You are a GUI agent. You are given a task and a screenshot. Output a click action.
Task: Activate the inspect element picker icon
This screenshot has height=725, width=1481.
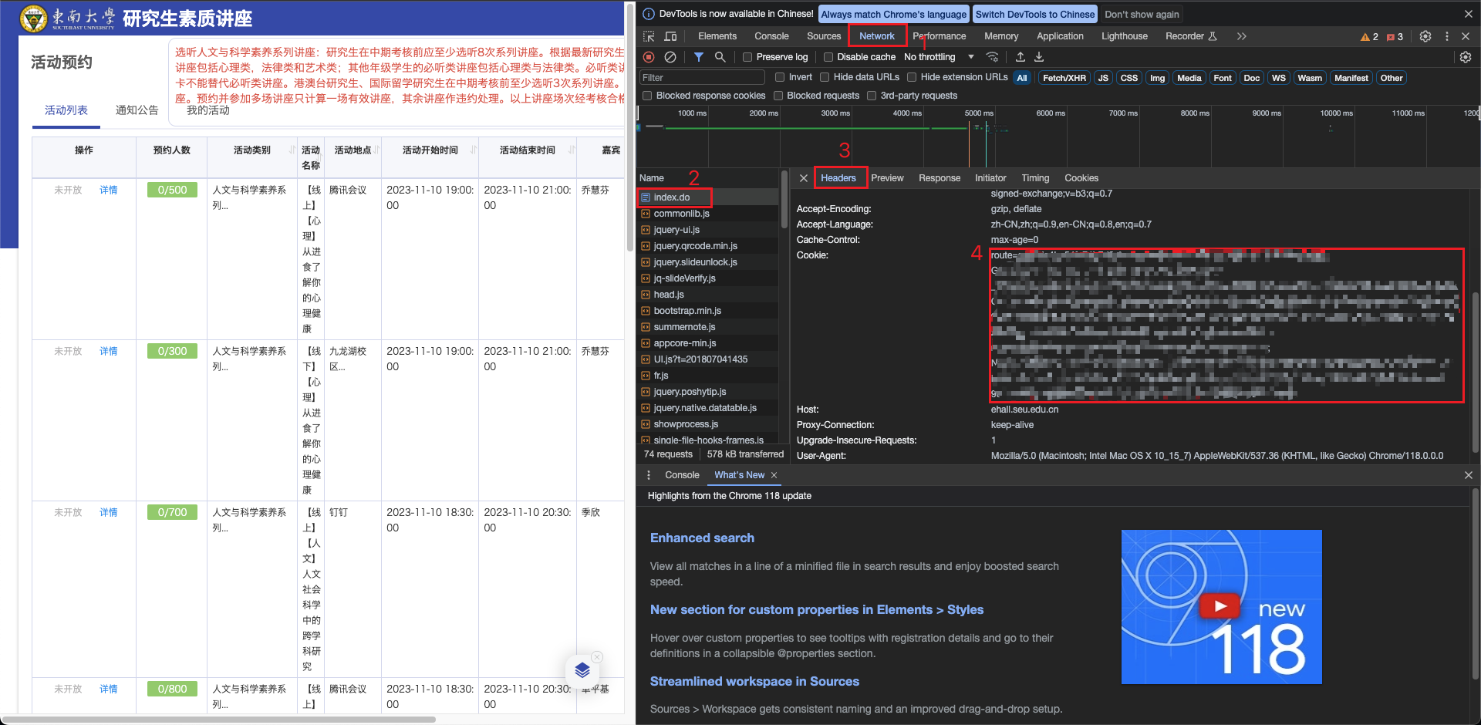click(649, 36)
